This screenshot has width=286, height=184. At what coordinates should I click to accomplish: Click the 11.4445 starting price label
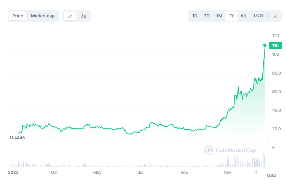[17, 138]
